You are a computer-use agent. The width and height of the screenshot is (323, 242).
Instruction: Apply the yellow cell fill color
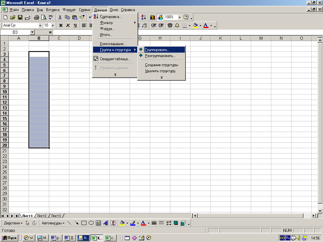195,26
